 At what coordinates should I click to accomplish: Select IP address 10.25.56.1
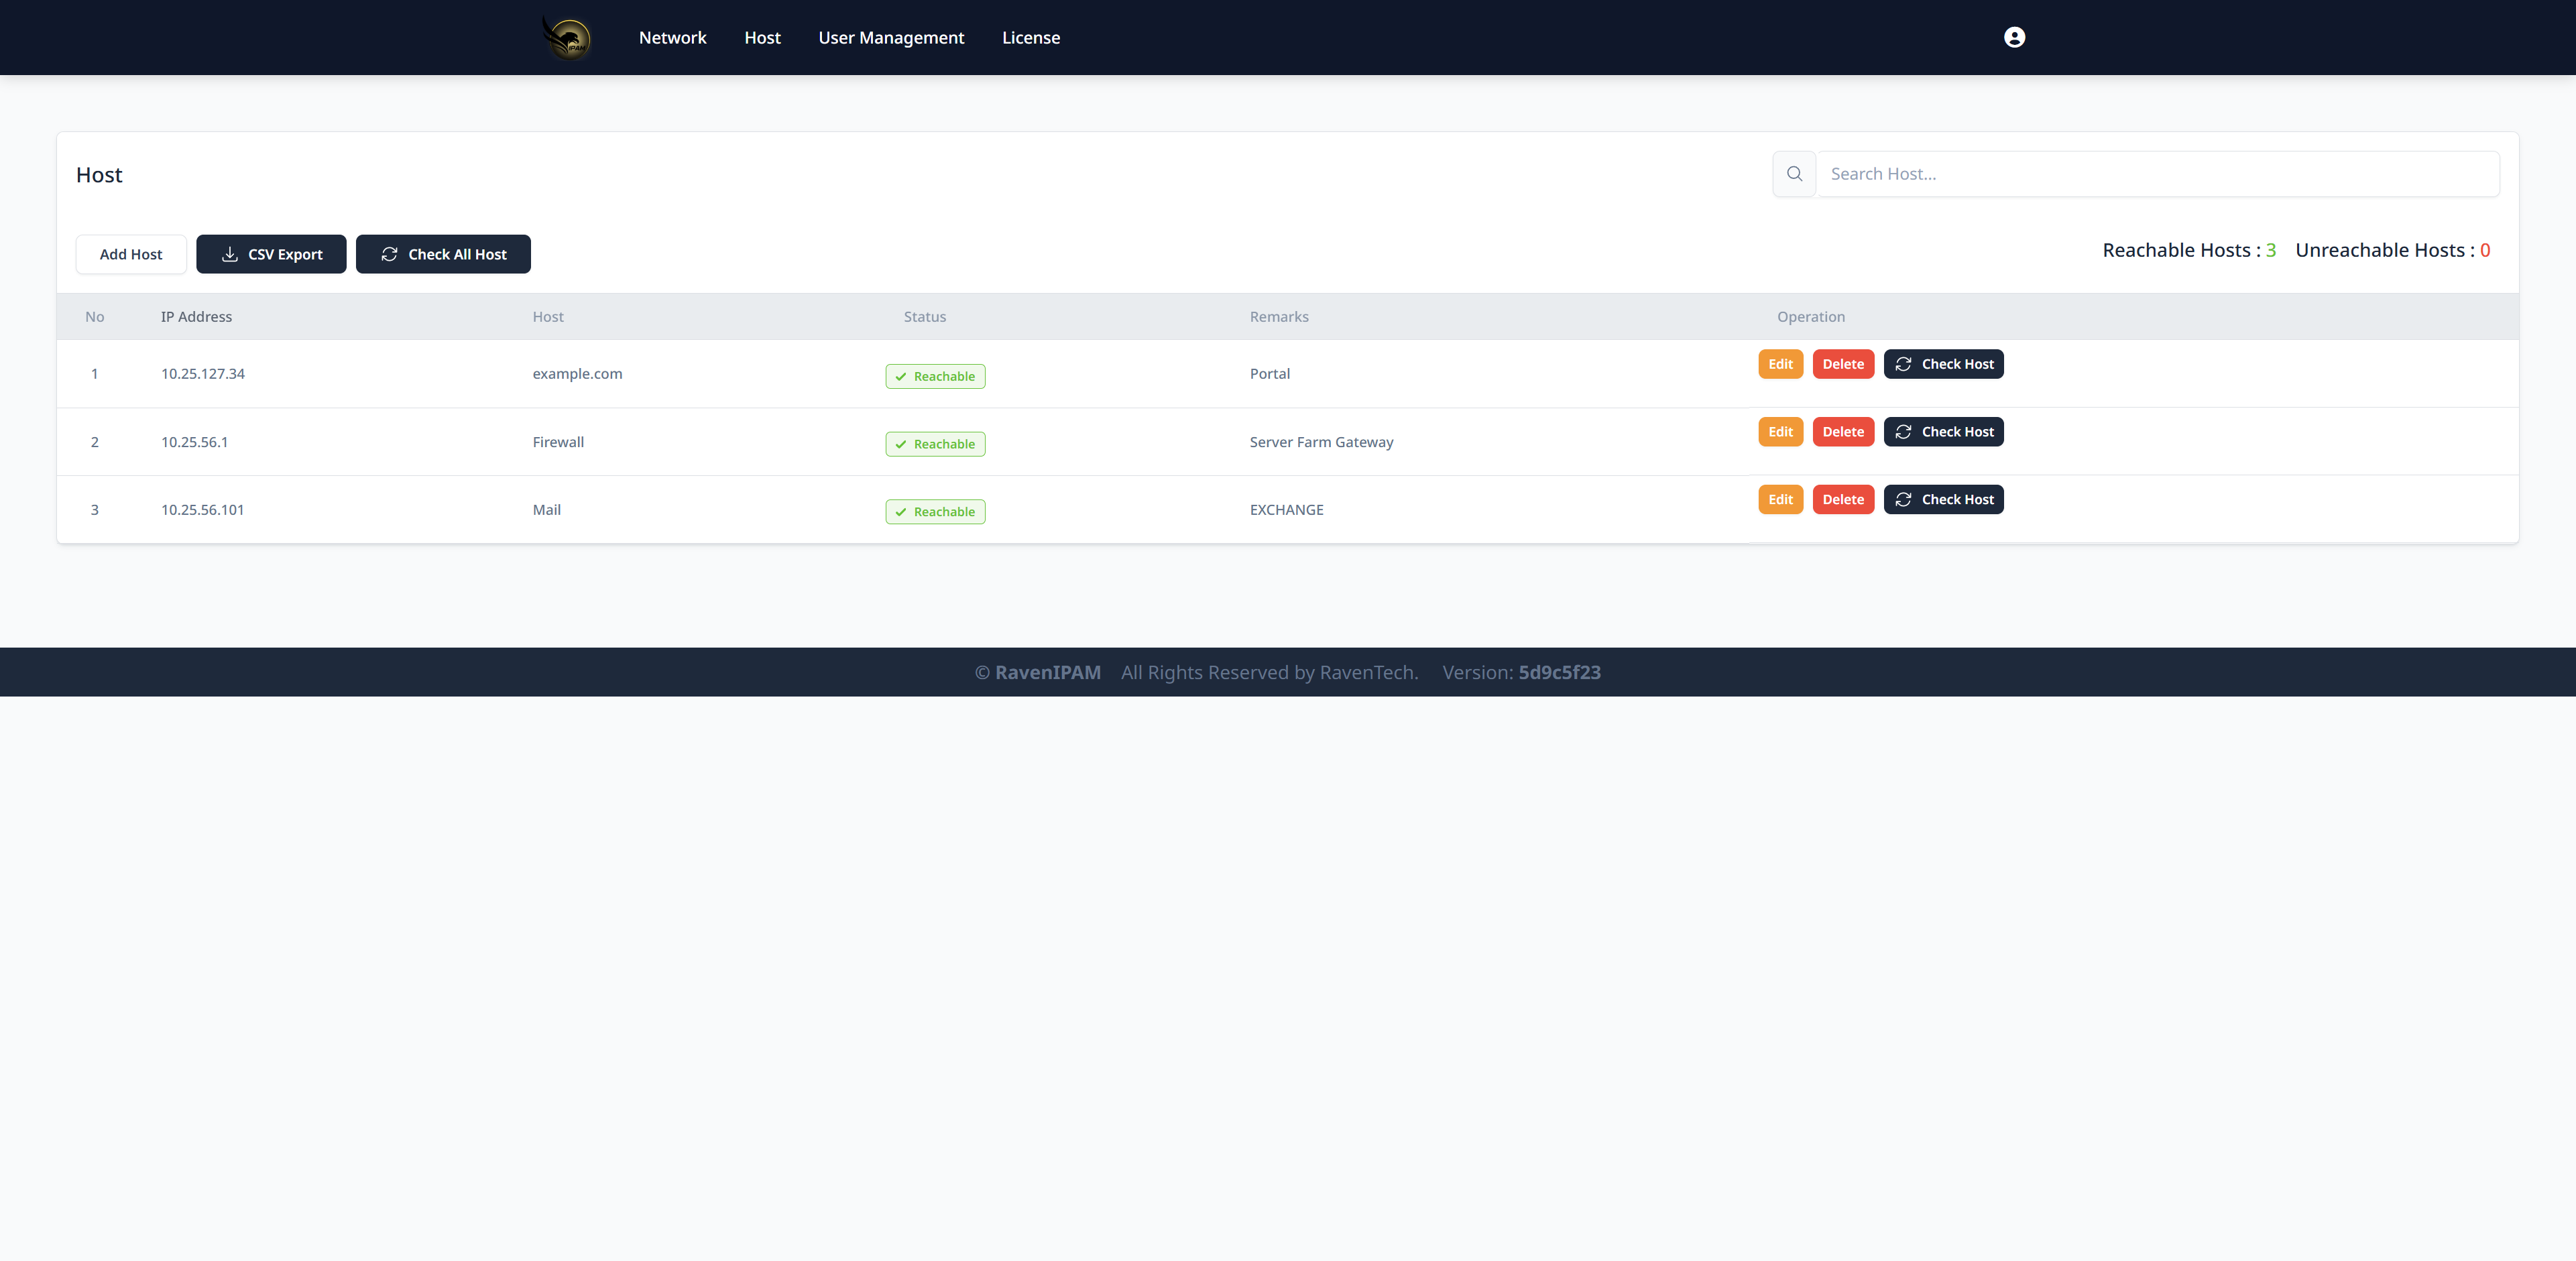(x=195, y=442)
